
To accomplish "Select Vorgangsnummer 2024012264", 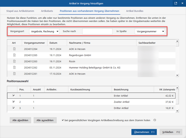I will point(31,49).
